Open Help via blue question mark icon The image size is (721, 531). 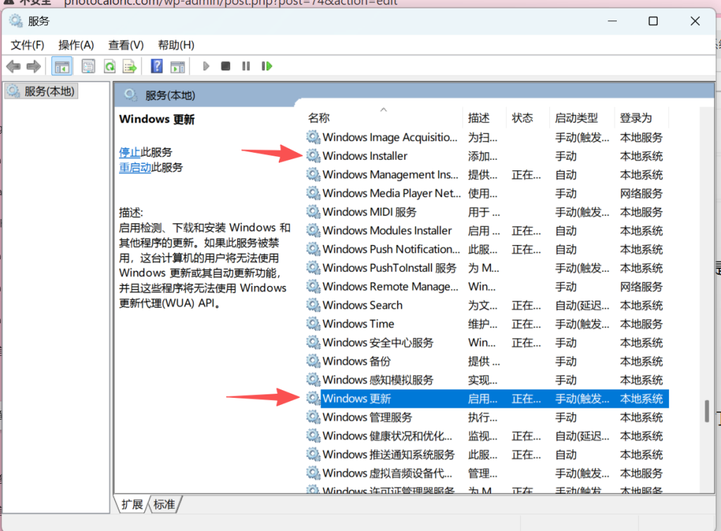(157, 66)
